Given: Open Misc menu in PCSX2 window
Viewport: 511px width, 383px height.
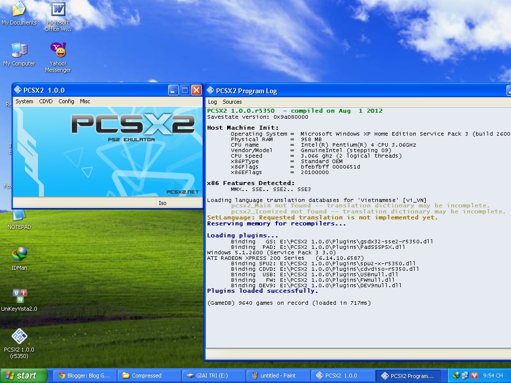Looking at the screenshot, I should pyautogui.click(x=85, y=101).
